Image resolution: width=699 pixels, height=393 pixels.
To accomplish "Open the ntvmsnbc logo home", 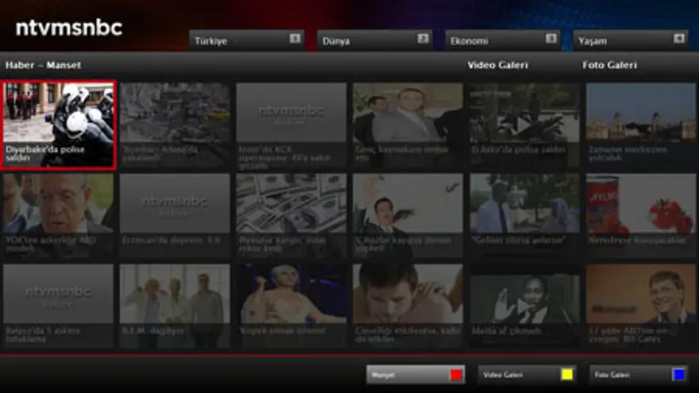I will click(x=69, y=29).
